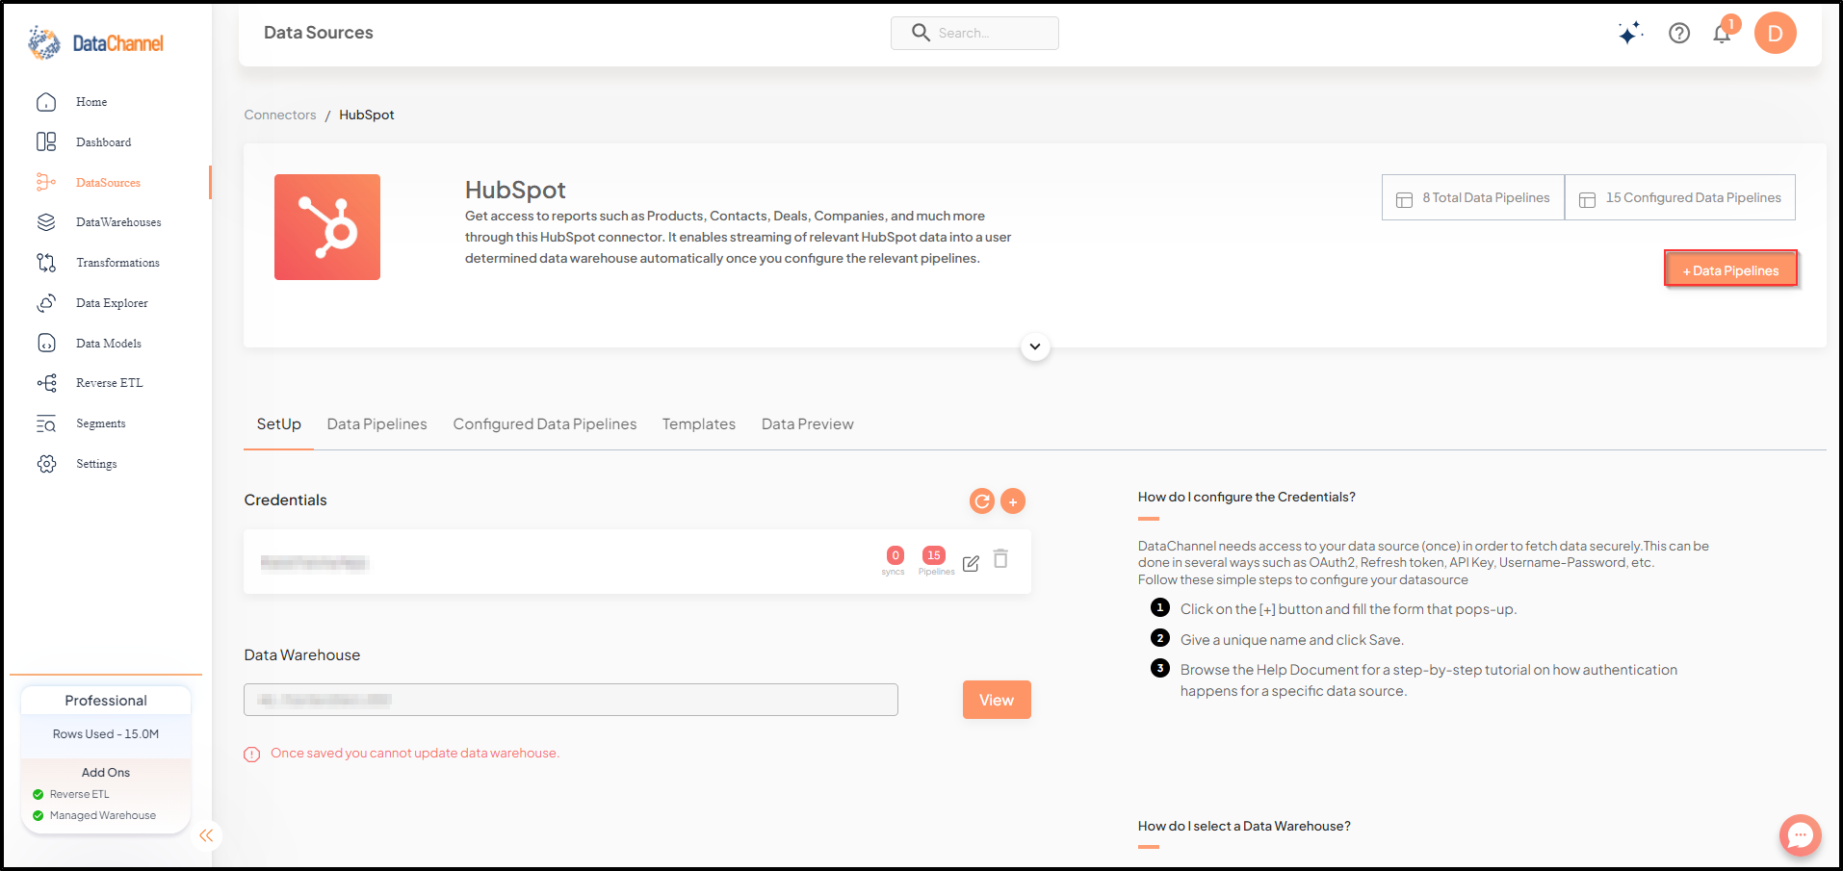Expand the HubSpot description chevron
Viewport: 1843px width, 871px height.
pyautogui.click(x=1035, y=346)
